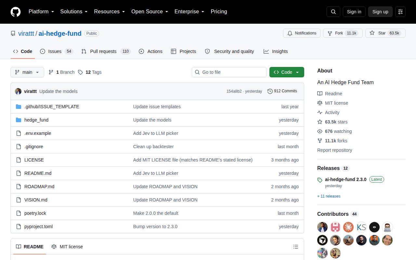The height and width of the screenshot is (260, 416).
Task: Open release ai-hedge-fund 2.3.0
Action: tap(345, 179)
